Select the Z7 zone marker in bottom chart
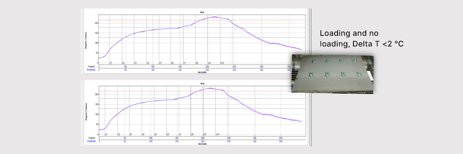Screen dimensions: 463x154 pyautogui.click(x=180, y=134)
